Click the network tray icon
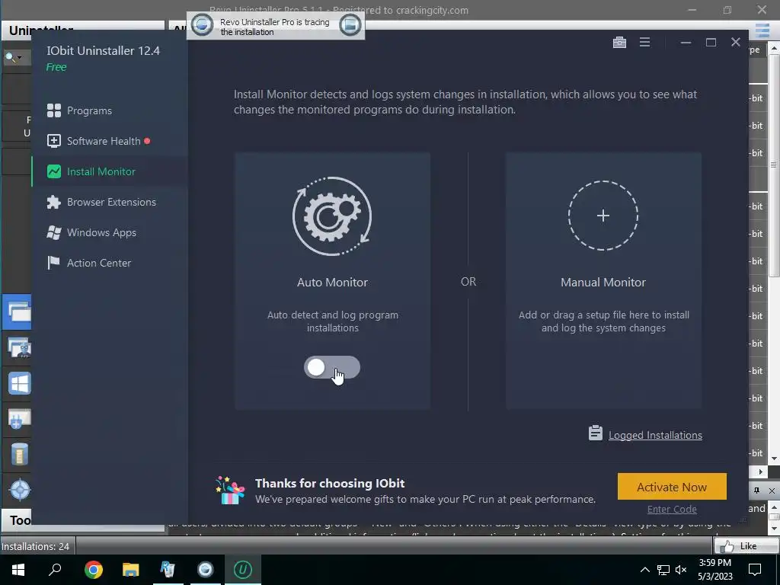780x585 pixels. tap(663, 570)
